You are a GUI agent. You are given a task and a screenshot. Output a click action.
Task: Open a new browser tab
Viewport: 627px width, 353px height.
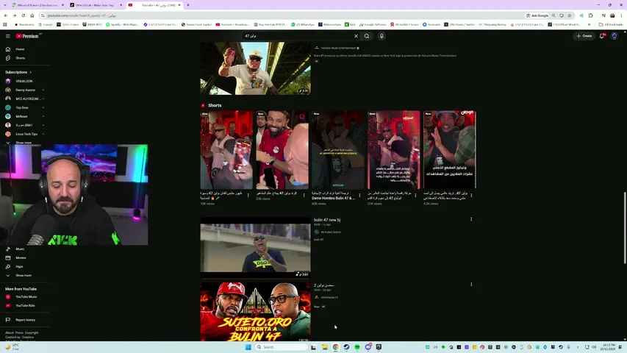click(188, 5)
